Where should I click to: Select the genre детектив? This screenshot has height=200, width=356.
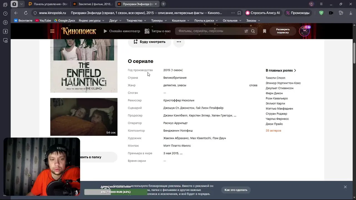[169, 85]
